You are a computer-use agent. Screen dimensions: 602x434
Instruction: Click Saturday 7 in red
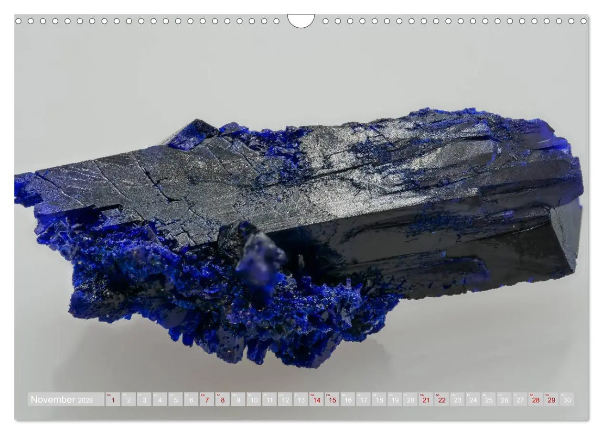point(206,400)
